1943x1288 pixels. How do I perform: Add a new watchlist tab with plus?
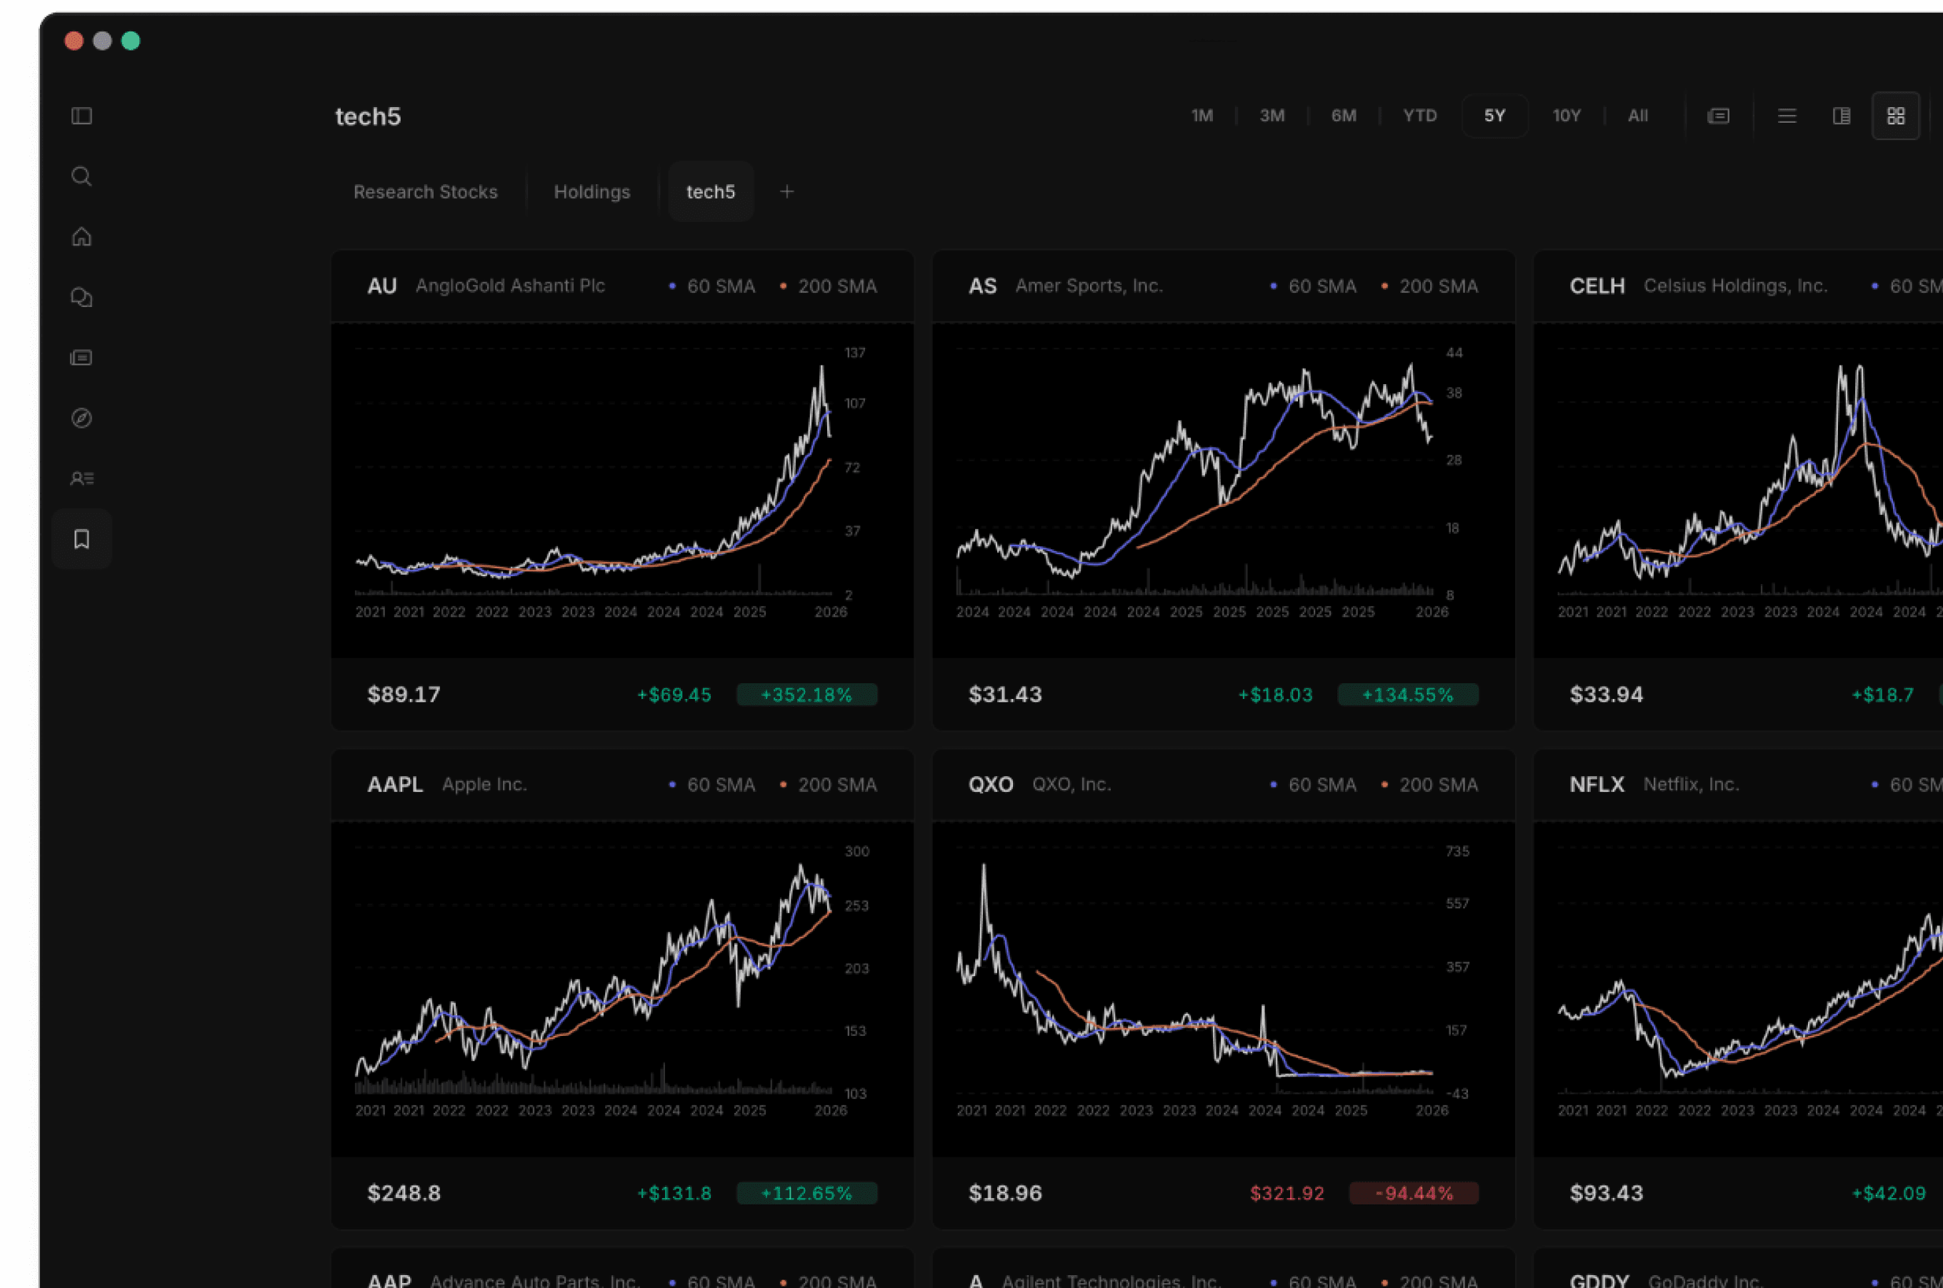pos(786,191)
